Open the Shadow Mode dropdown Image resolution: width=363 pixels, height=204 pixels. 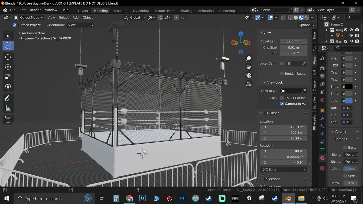[351, 162]
